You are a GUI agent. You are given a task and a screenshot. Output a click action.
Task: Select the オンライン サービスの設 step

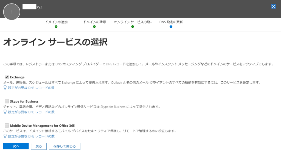[x=133, y=22]
